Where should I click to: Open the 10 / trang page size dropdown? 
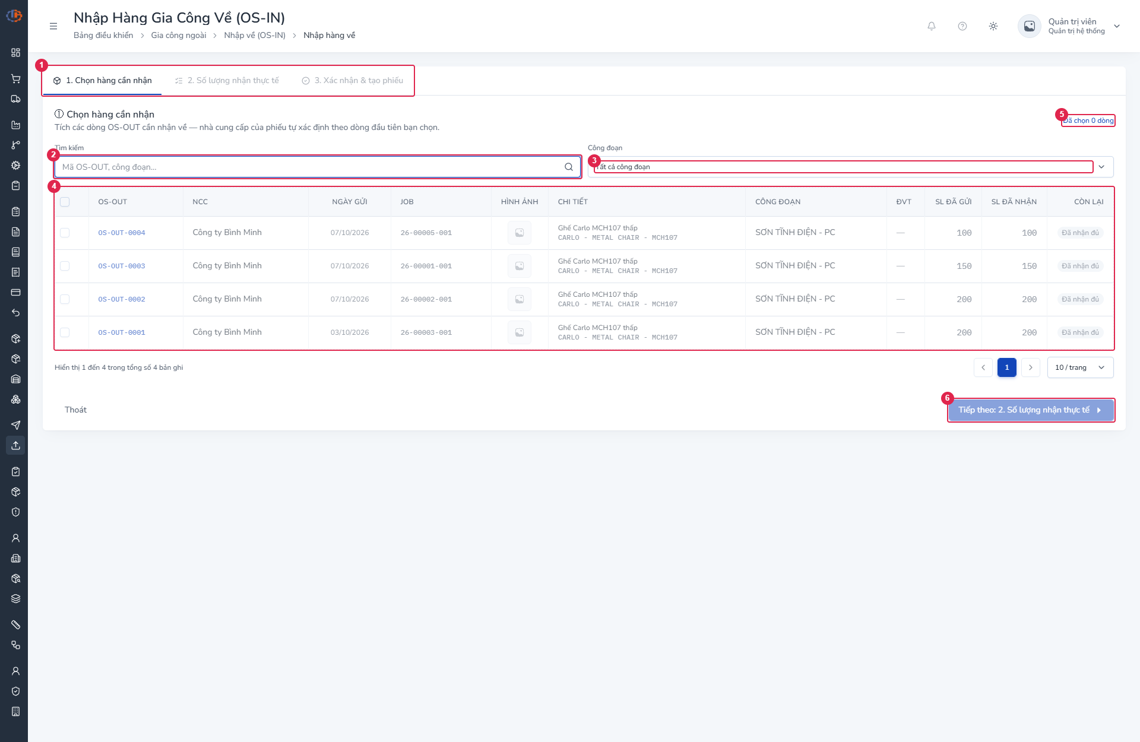point(1080,367)
